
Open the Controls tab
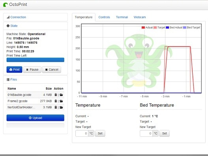(104, 17)
